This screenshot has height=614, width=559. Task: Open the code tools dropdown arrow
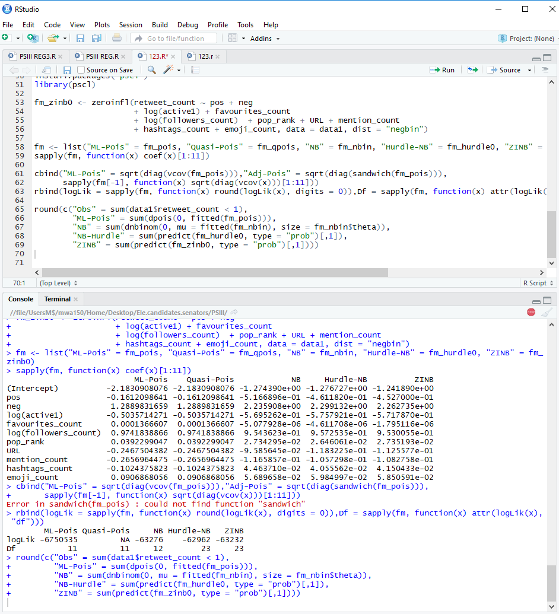coord(179,71)
